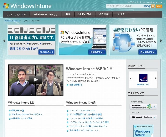This screenshot has height=137, width=166.
Task: Click bullet icon next to サーバー レスで導入 link
Action: [x=68, y=119]
